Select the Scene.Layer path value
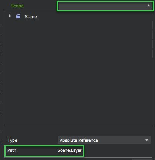Image resolution: width=155 pixels, height=160 pixels. pyautogui.click(x=70, y=150)
